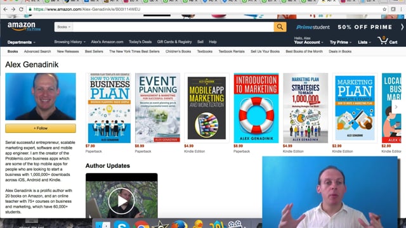Image resolution: width=406 pixels, height=228 pixels.
Task: Open the Books search category dropdown
Action: tap(63, 27)
